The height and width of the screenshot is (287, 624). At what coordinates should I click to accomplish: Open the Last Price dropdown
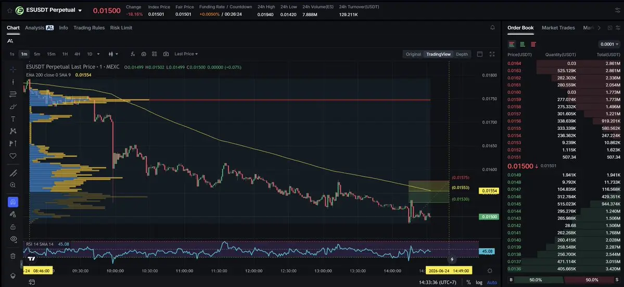click(186, 54)
